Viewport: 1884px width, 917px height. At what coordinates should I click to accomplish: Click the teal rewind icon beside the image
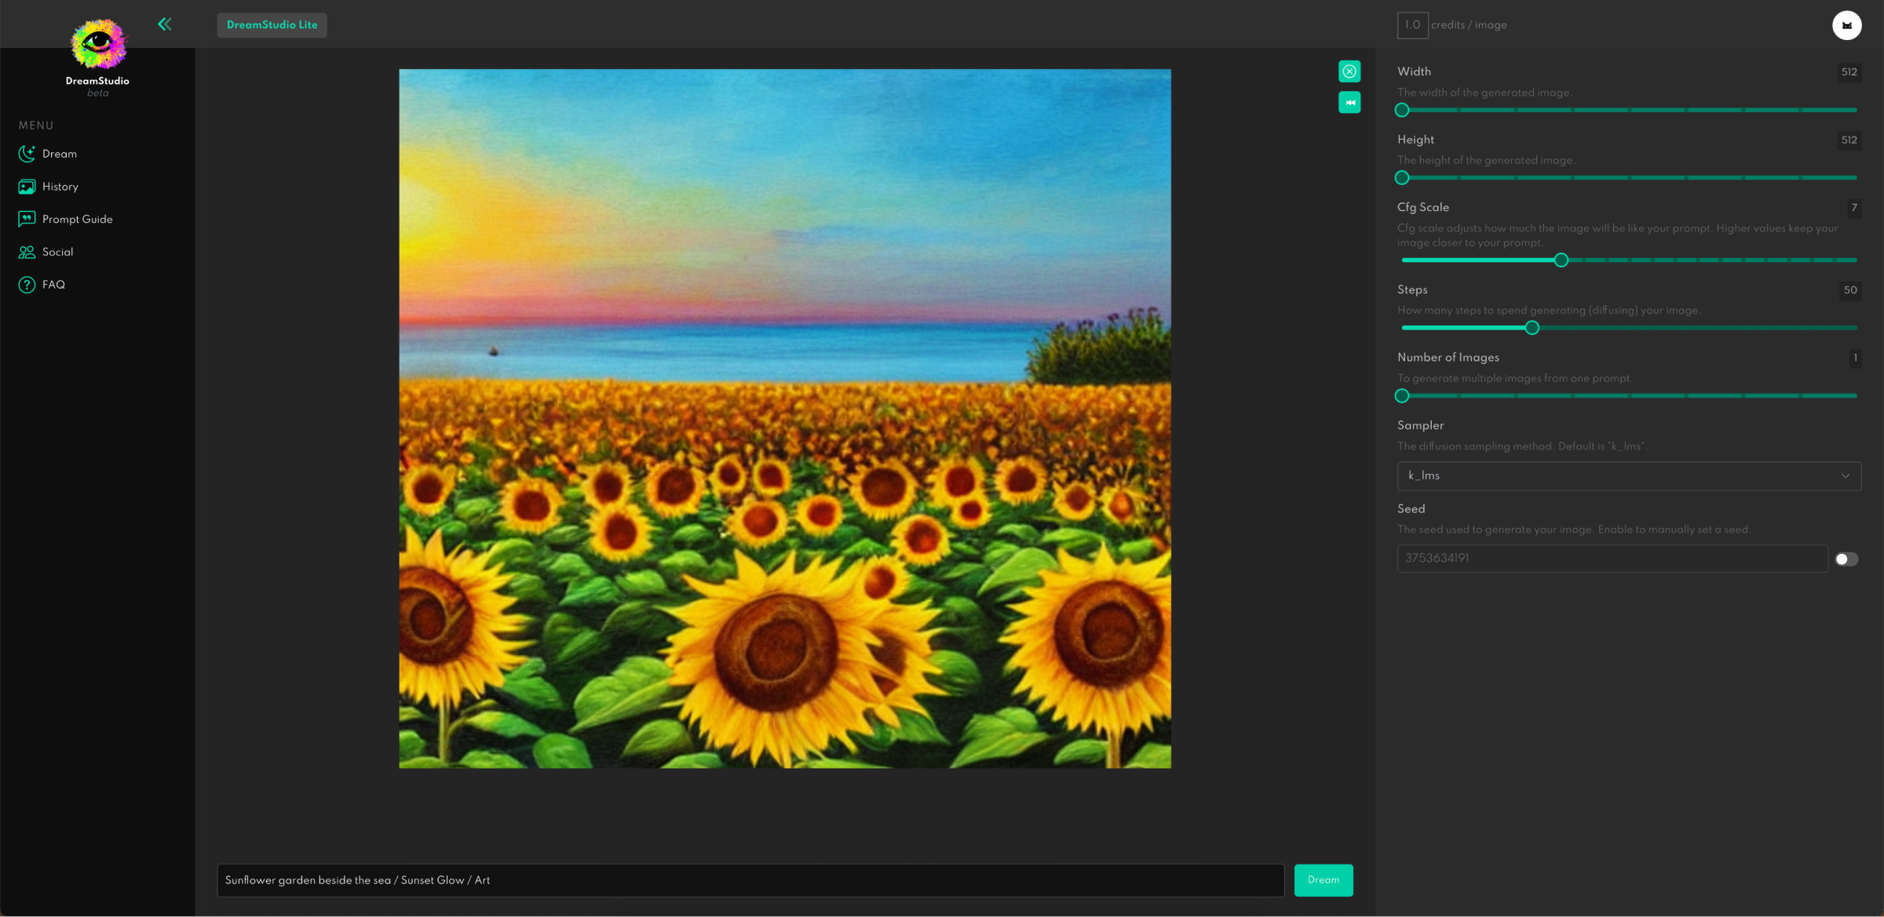pyautogui.click(x=1349, y=103)
